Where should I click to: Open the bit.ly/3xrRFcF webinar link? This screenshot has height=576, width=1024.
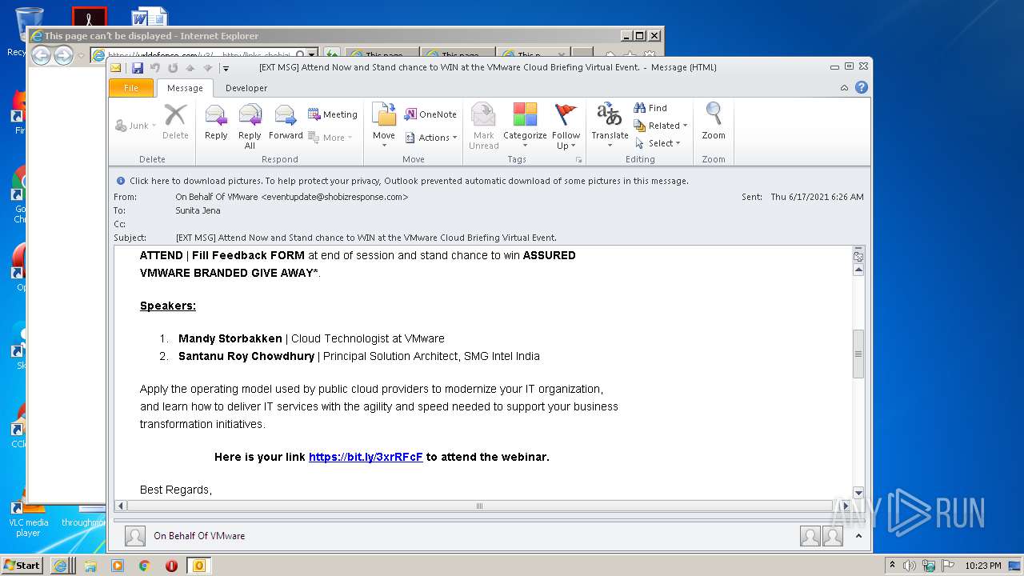tap(366, 457)
